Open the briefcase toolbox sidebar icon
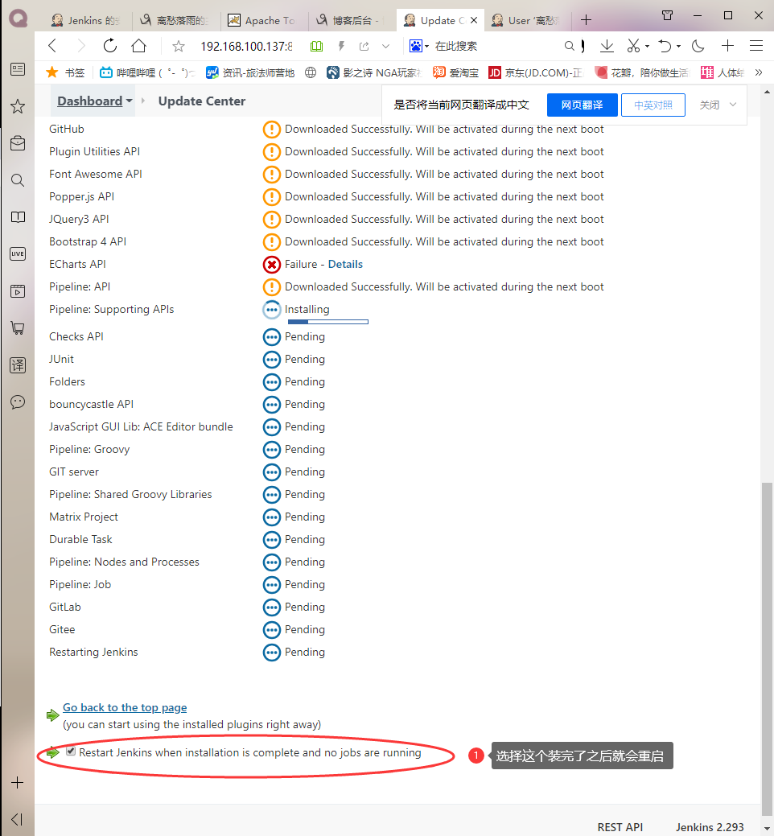774x836 pixels. (x=18, y=143)
